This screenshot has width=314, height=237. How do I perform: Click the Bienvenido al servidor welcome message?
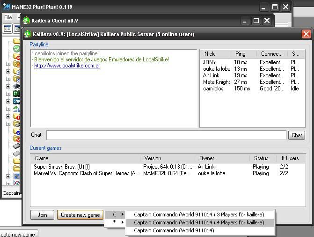[x=102, y=59]
